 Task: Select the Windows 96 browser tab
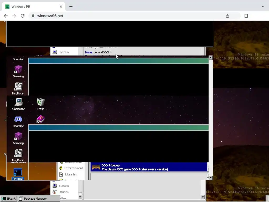click(x=34, y=7)
